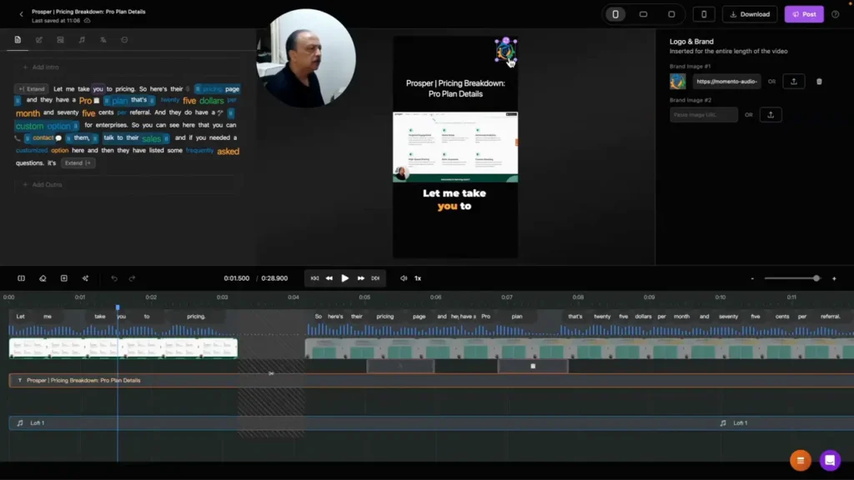
Task: Edit Brand Image #1 URL field
Action: tap(726, 82)
